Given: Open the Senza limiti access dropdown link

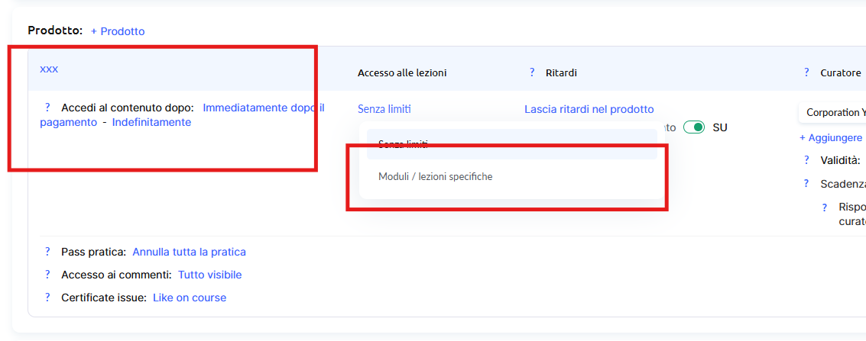Looking at the screenshot, I should coord(384,109).
